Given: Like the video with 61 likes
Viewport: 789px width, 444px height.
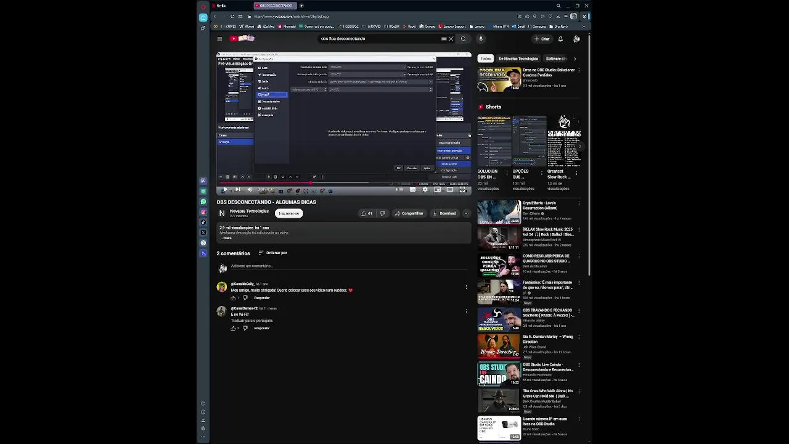Looking at the screenshot, I should point(367,213).
